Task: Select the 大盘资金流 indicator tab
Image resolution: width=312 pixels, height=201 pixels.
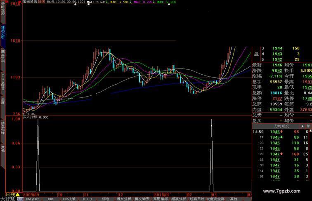Action: click(x=215, y=199)
